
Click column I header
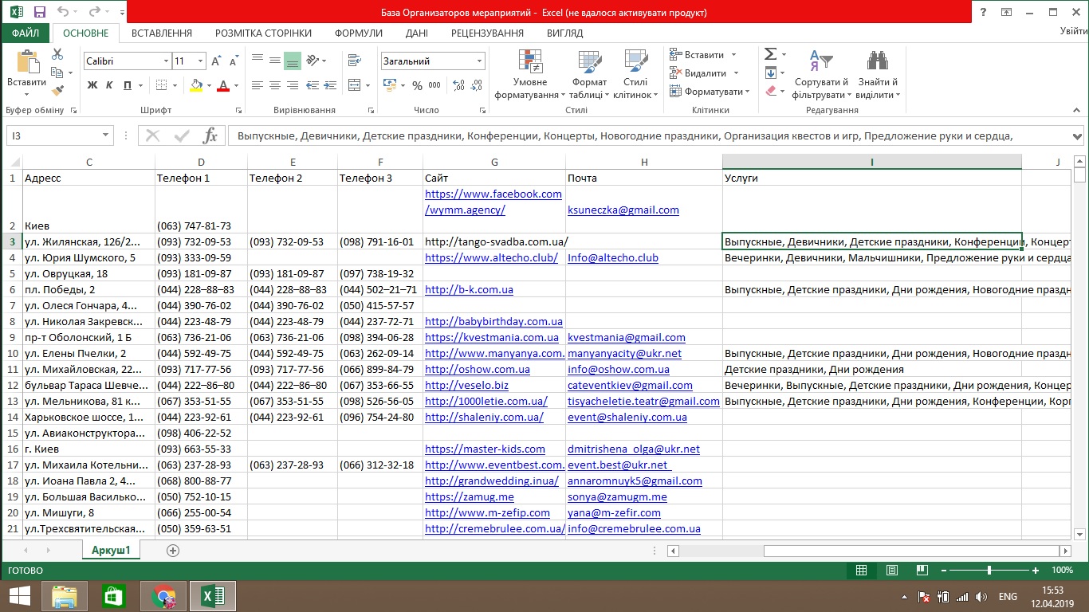click(x=872, y=162)
